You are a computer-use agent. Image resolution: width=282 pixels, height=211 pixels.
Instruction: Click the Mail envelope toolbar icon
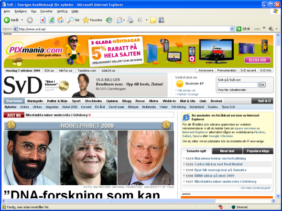119,20
